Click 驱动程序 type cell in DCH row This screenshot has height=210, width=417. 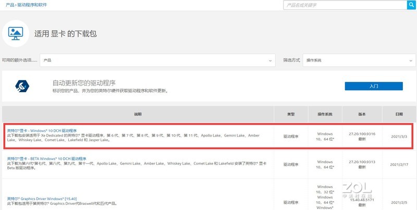291,137
